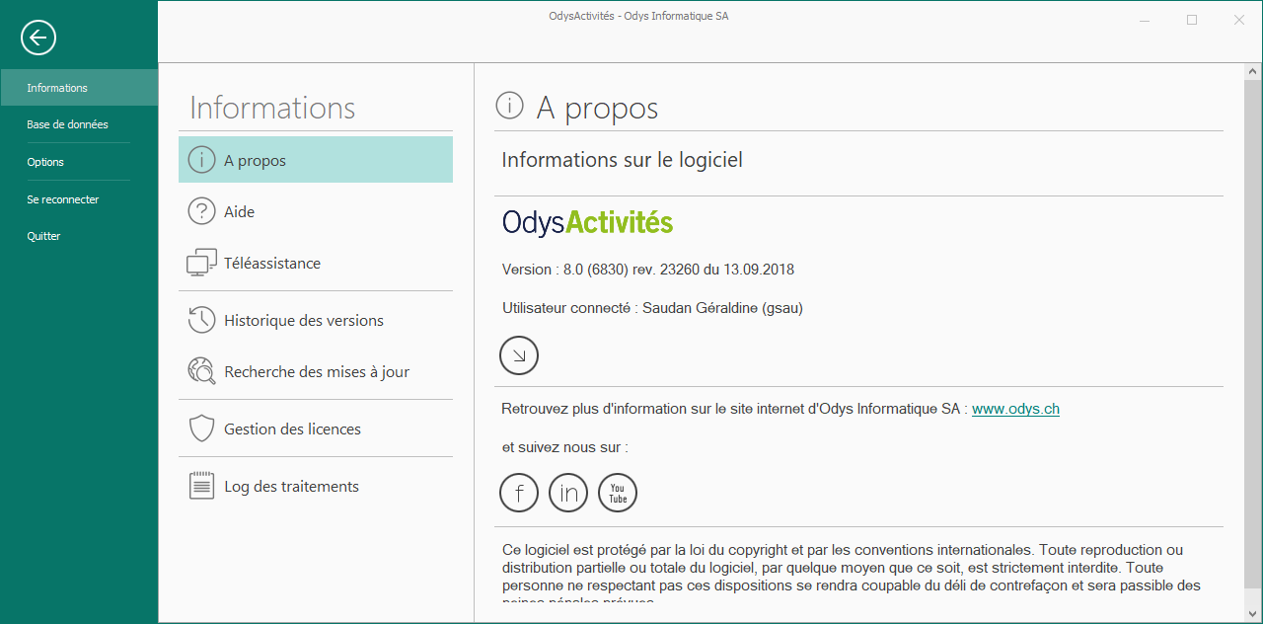Click the circled diagonal arrow button
1263x624 pixels.
pos(519,355)
